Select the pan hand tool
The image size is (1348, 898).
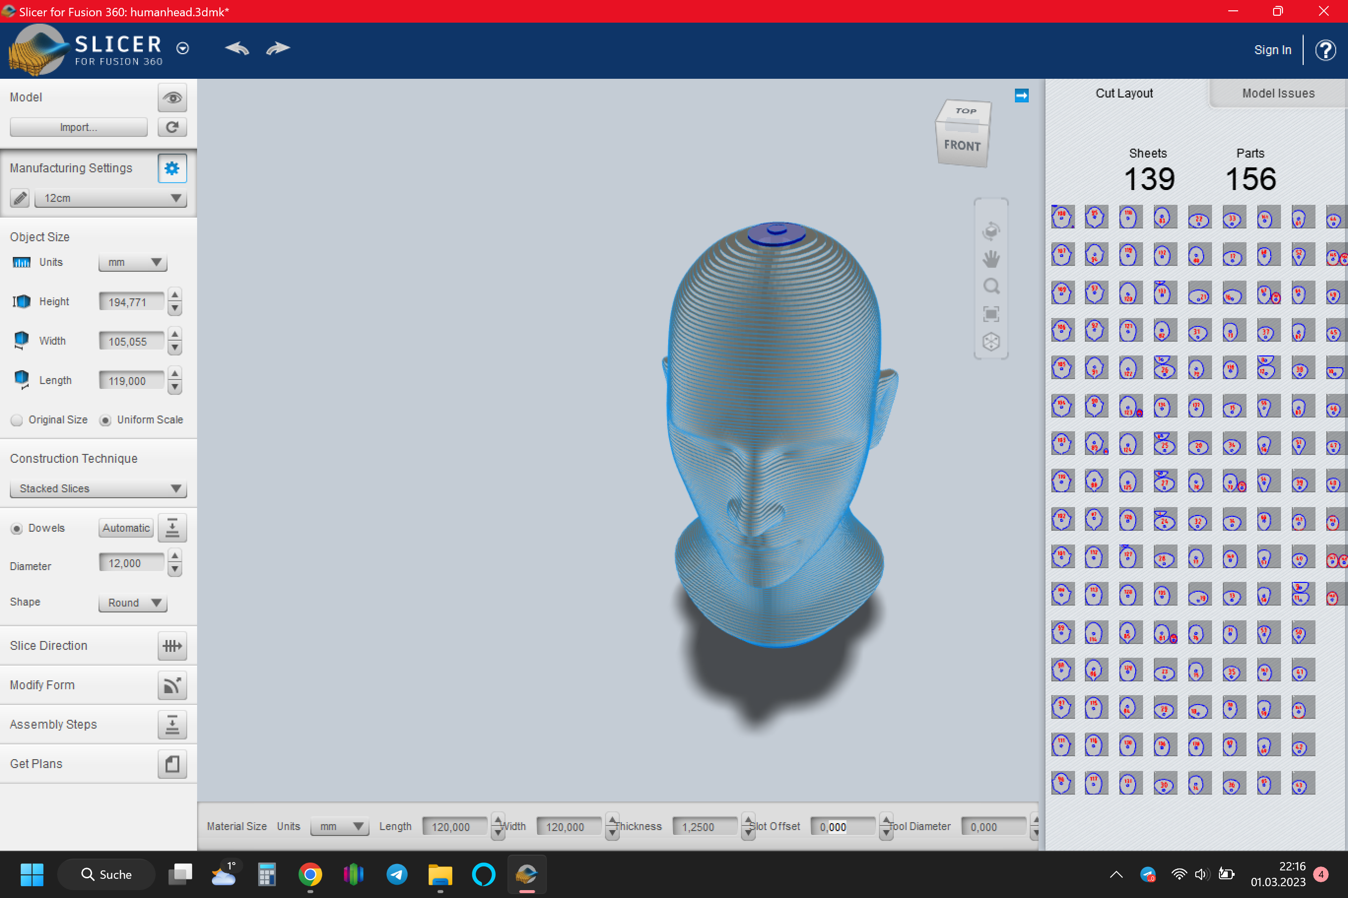pyautogui.click(x=991, y=259)
